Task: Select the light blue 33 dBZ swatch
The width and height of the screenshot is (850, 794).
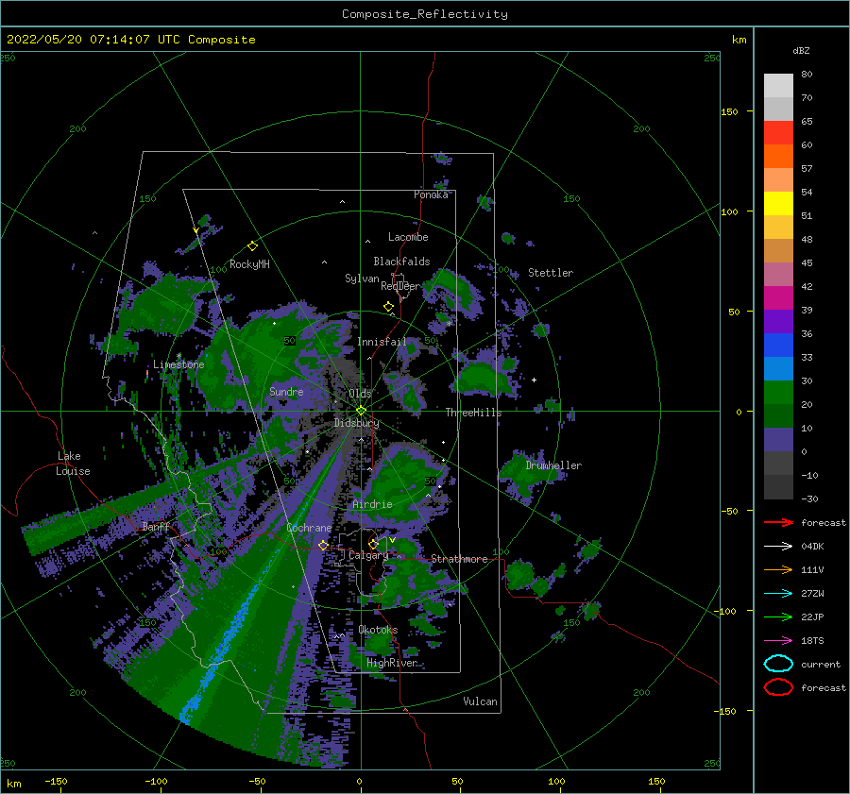Action: 778,368
